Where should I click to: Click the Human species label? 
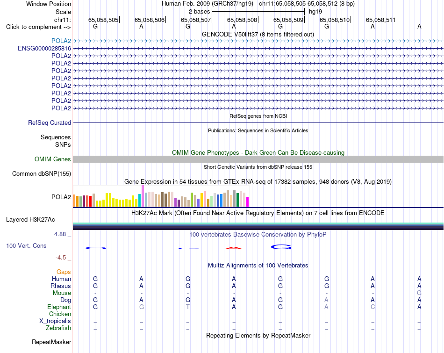61,279
